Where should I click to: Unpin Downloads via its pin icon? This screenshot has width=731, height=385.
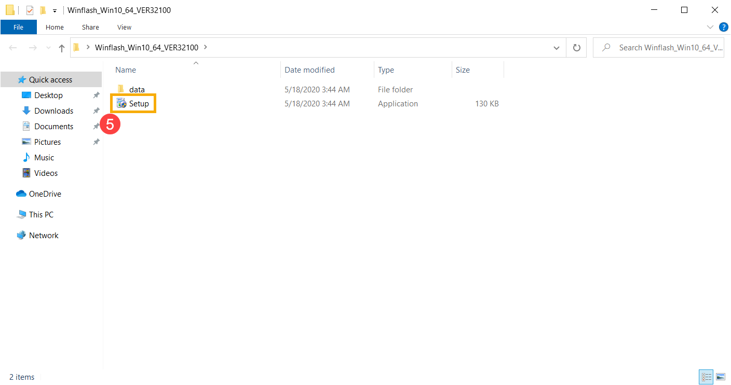[96, 111]
